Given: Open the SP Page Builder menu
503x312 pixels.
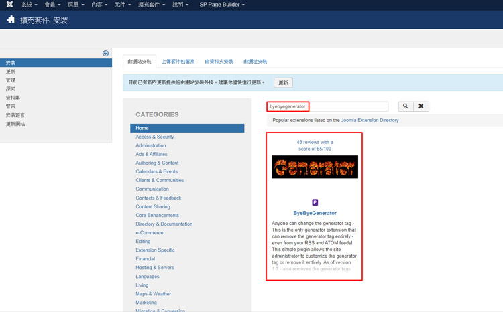Looking at the screenshot, I should [x=222, y=5].
